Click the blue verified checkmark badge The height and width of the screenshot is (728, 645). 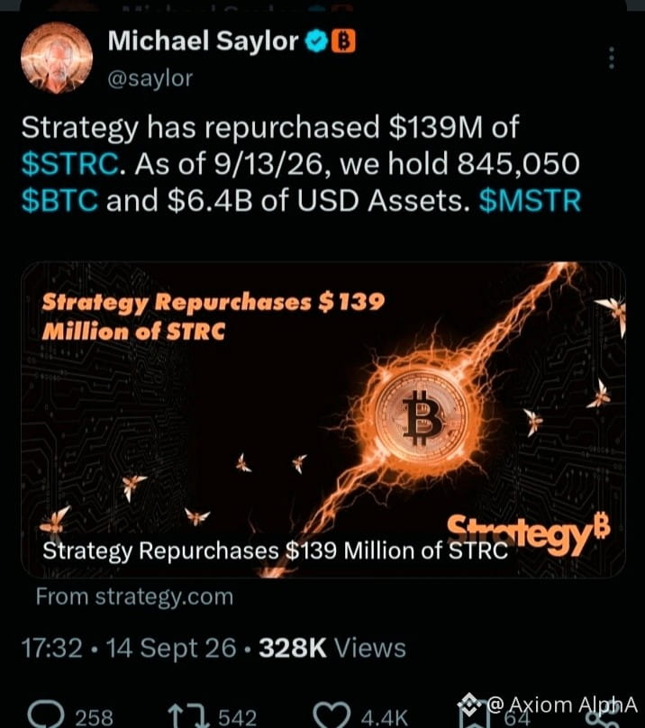click(316, 41)
